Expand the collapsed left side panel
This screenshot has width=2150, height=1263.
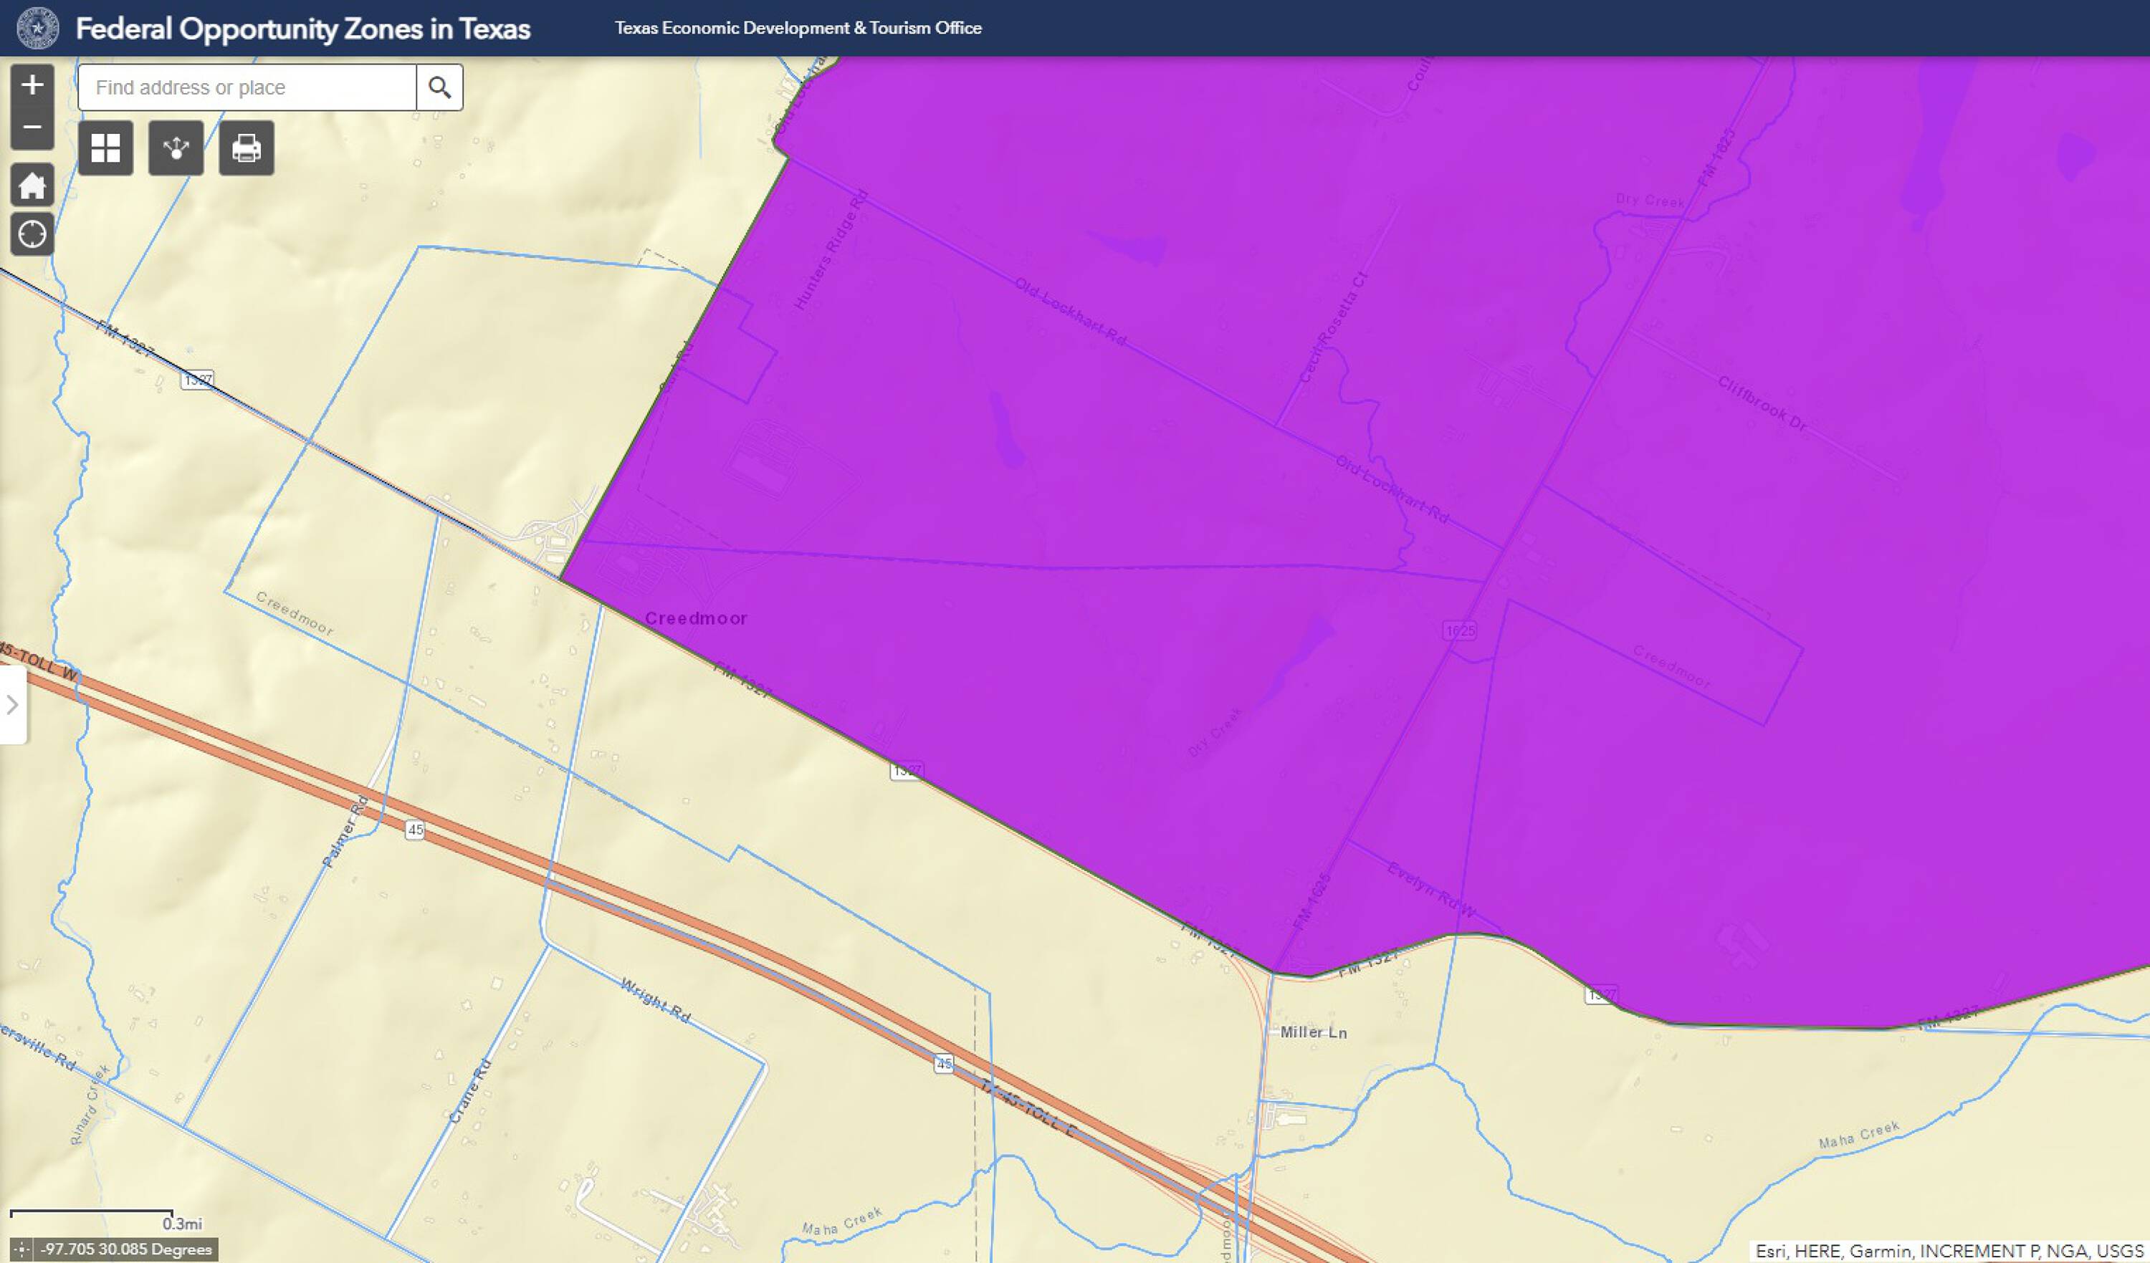tap(13, 705)
